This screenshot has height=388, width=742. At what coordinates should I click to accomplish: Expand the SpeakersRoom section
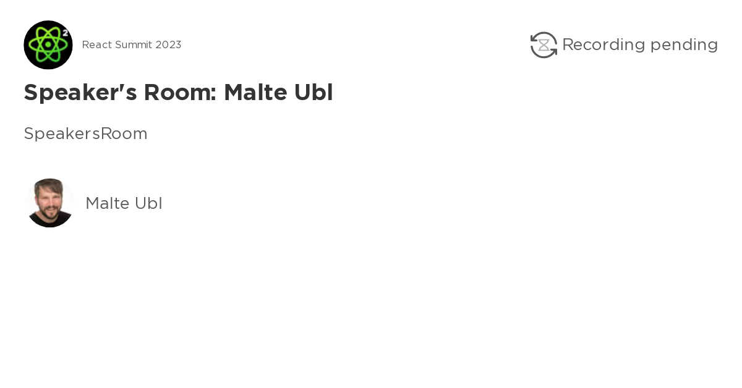pyautogui.click(x=85, y=133)
